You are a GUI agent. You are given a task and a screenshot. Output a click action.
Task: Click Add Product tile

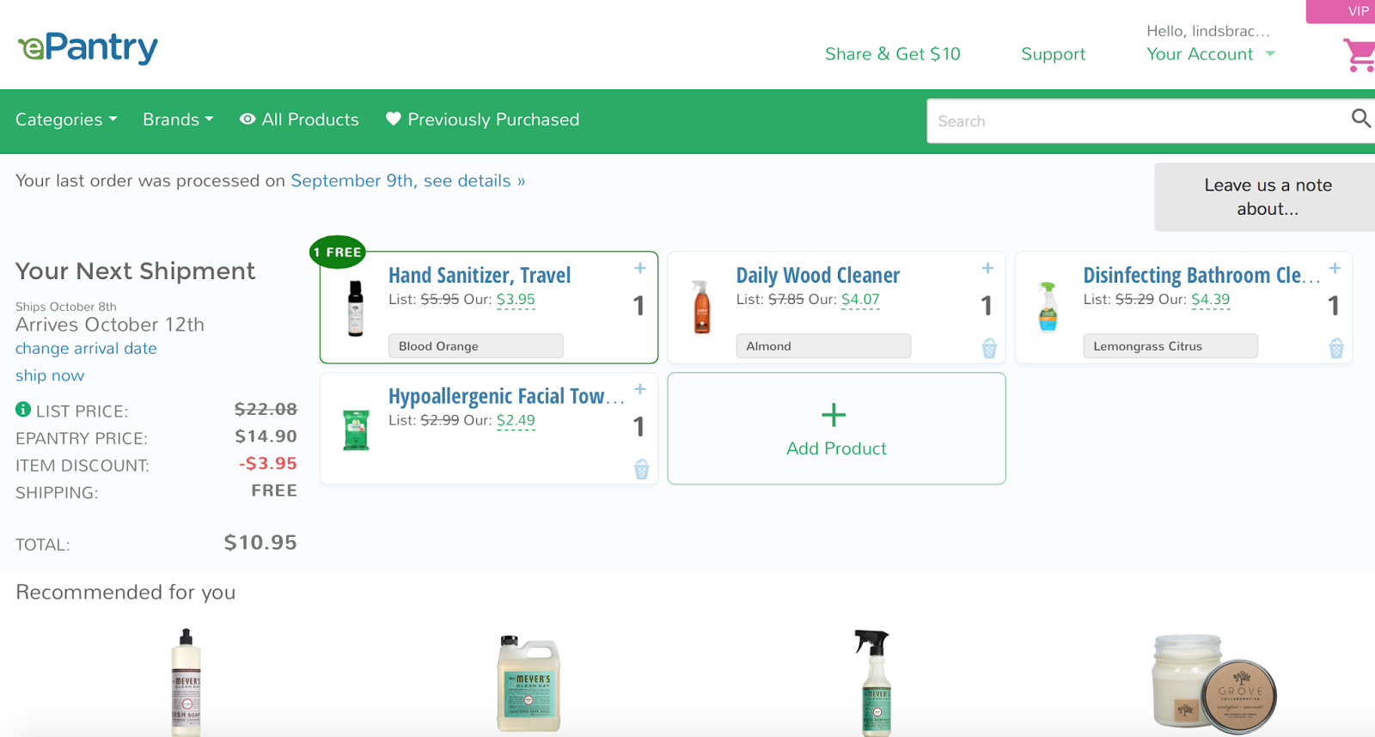tap(835, 429)
